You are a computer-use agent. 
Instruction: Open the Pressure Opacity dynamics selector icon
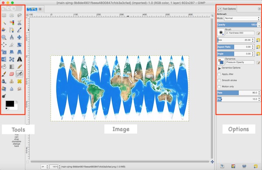pos(221,62)
